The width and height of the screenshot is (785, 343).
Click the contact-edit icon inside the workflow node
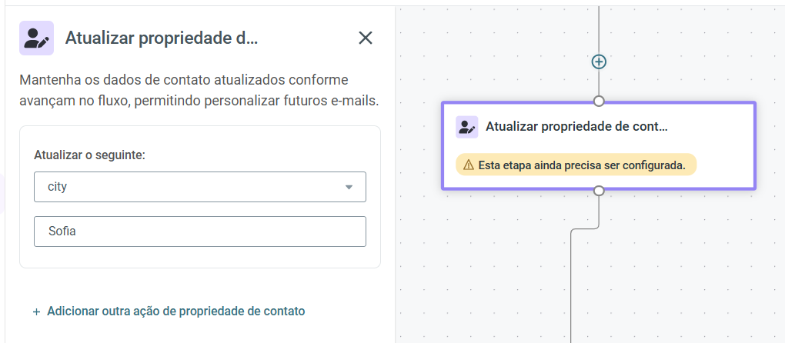(x=466, y=127)
